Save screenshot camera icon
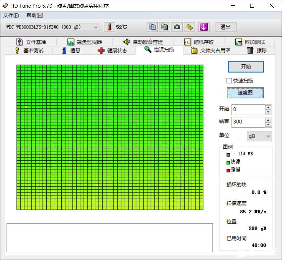Image resolution: width=282 pixels, height=260 pixels. coord(177,27)
